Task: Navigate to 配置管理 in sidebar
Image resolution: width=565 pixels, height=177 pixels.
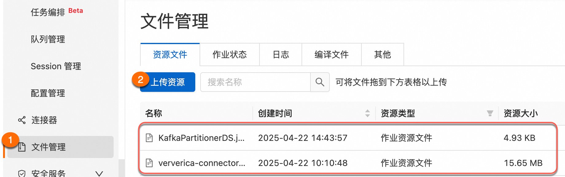Action: click(48, 93)
